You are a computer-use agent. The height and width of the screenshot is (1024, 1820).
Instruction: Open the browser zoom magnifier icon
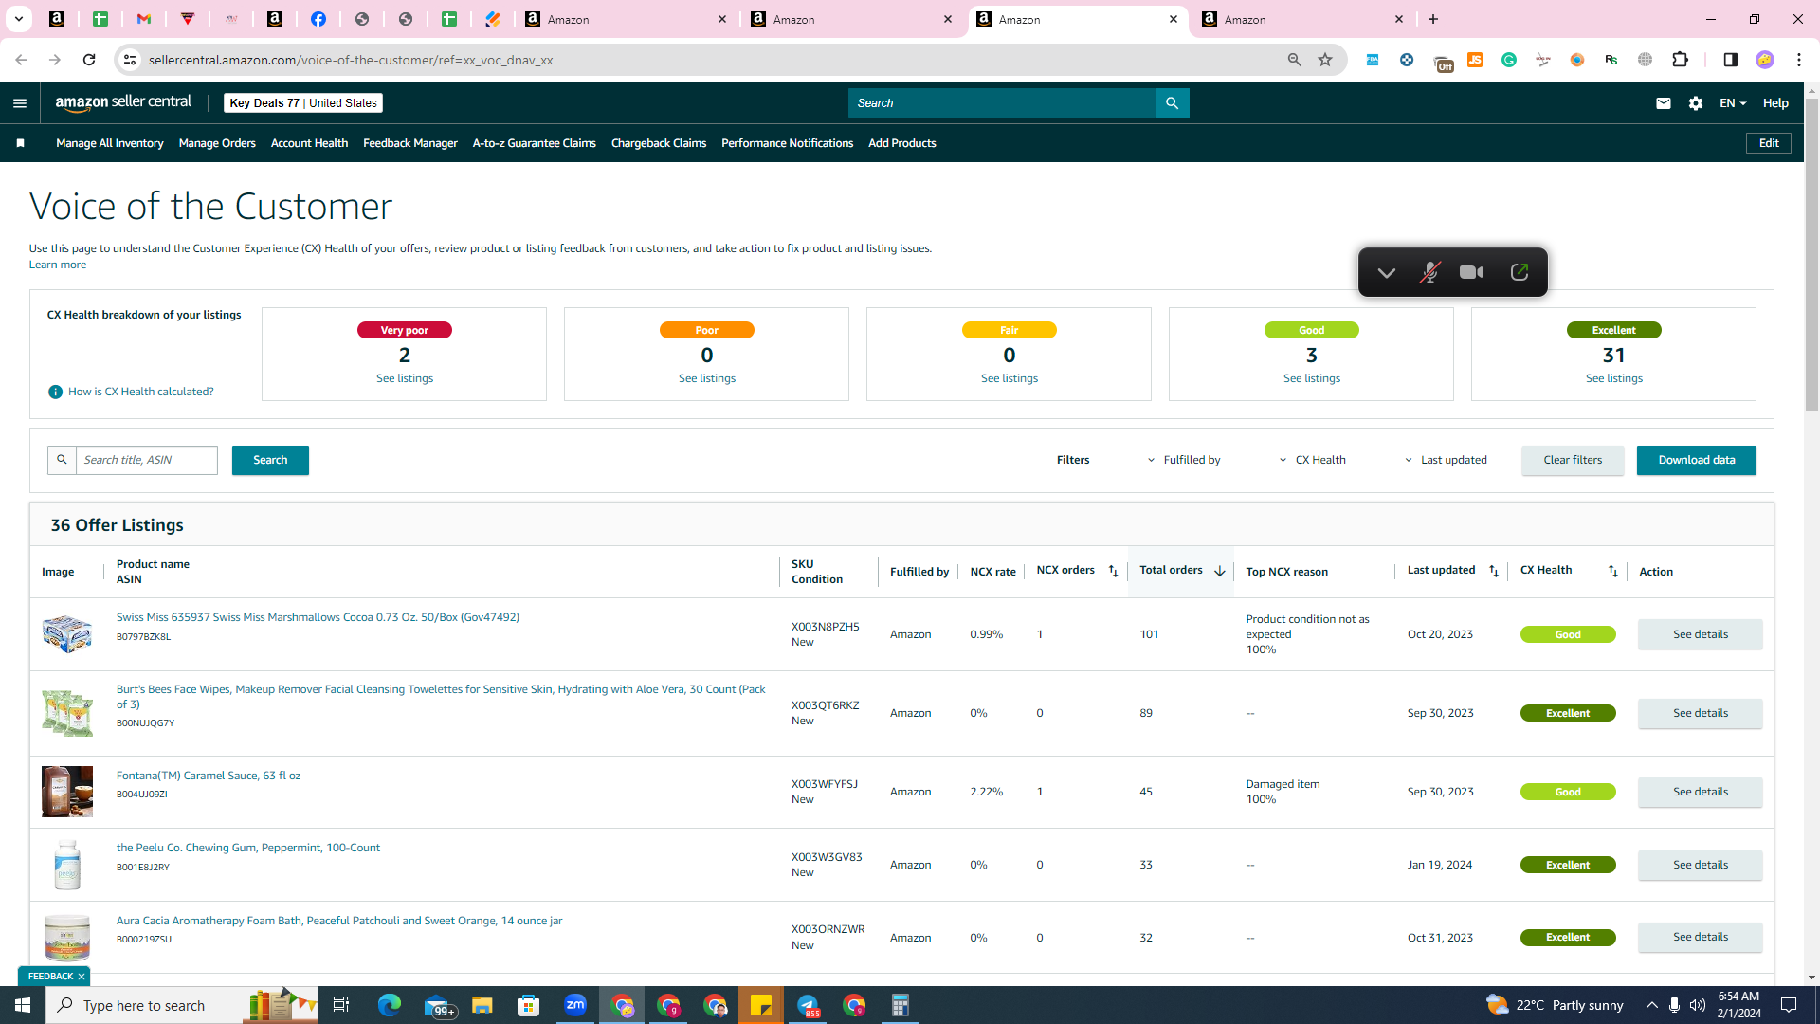1294,60
